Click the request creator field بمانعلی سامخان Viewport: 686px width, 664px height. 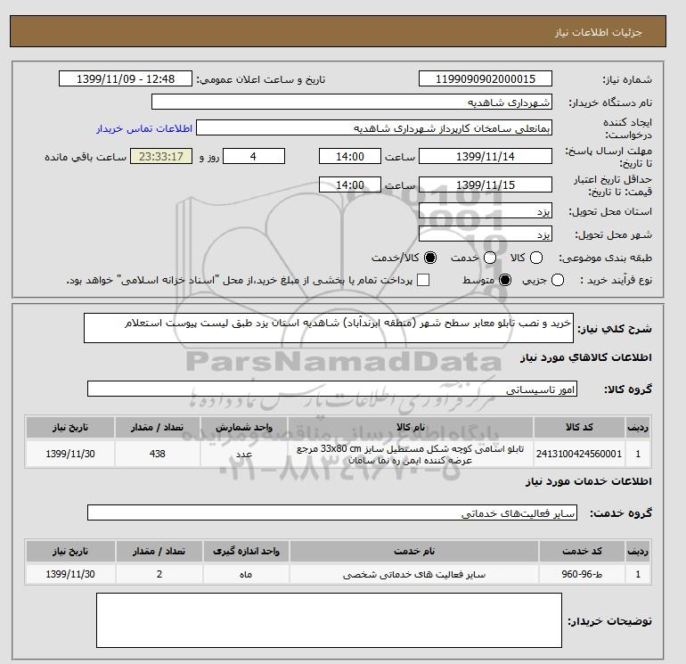[374, 127]
